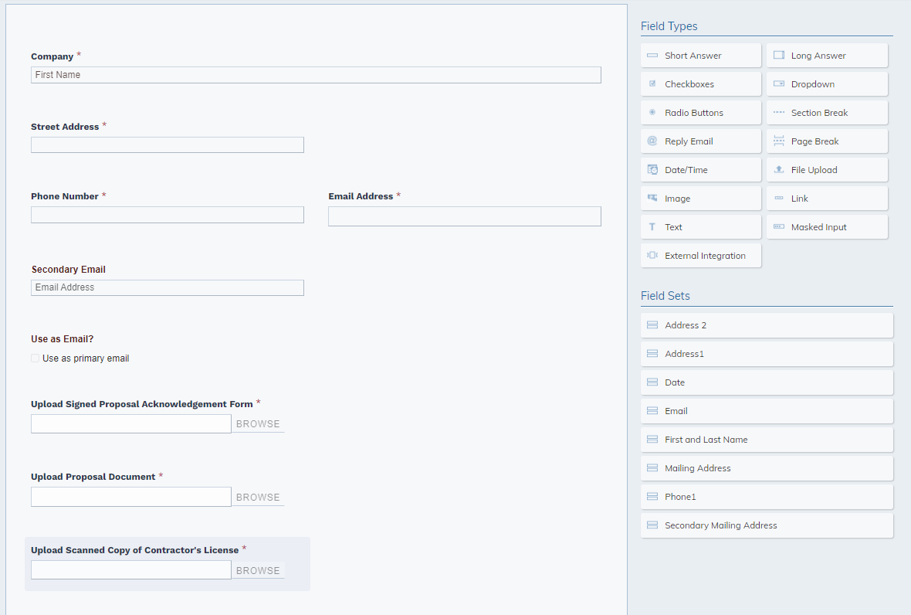Add a File Upload field

pos(828,170)
